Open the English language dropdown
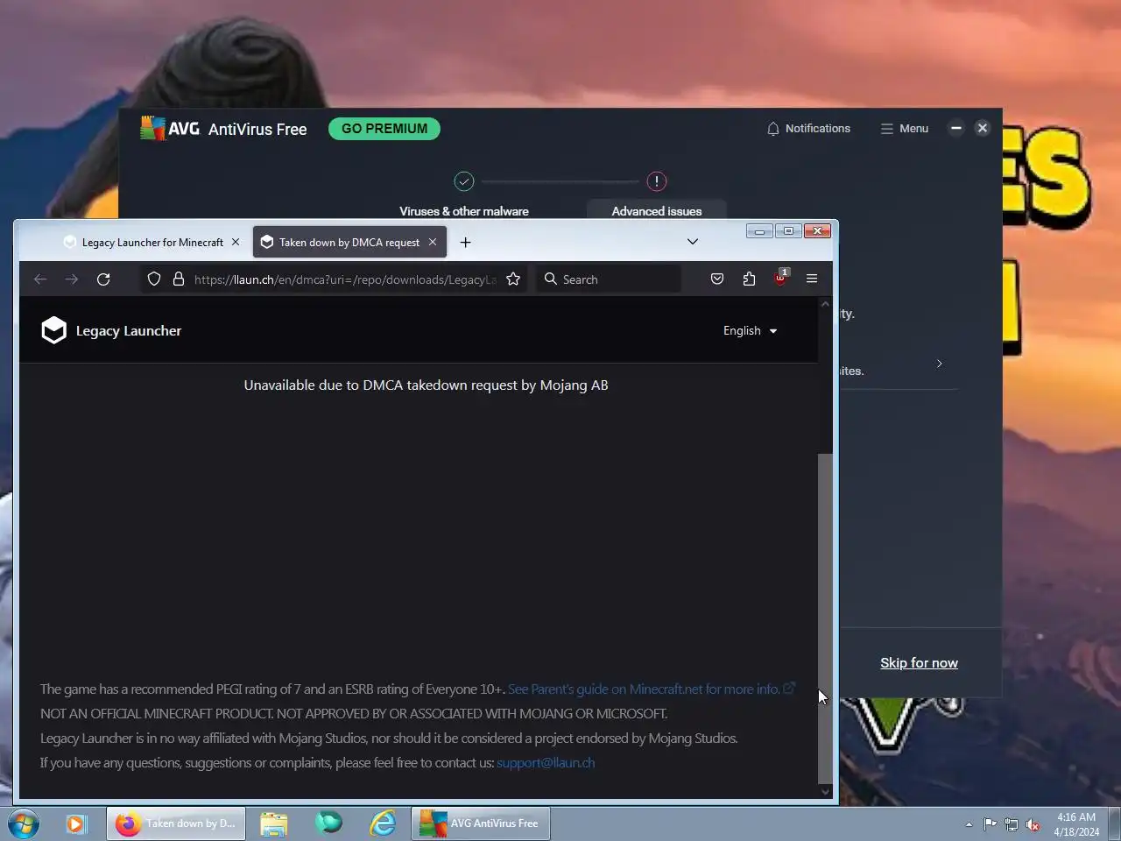Viewport: 1121px width, 841px height. pyautogui.click(x=751, y=330)
